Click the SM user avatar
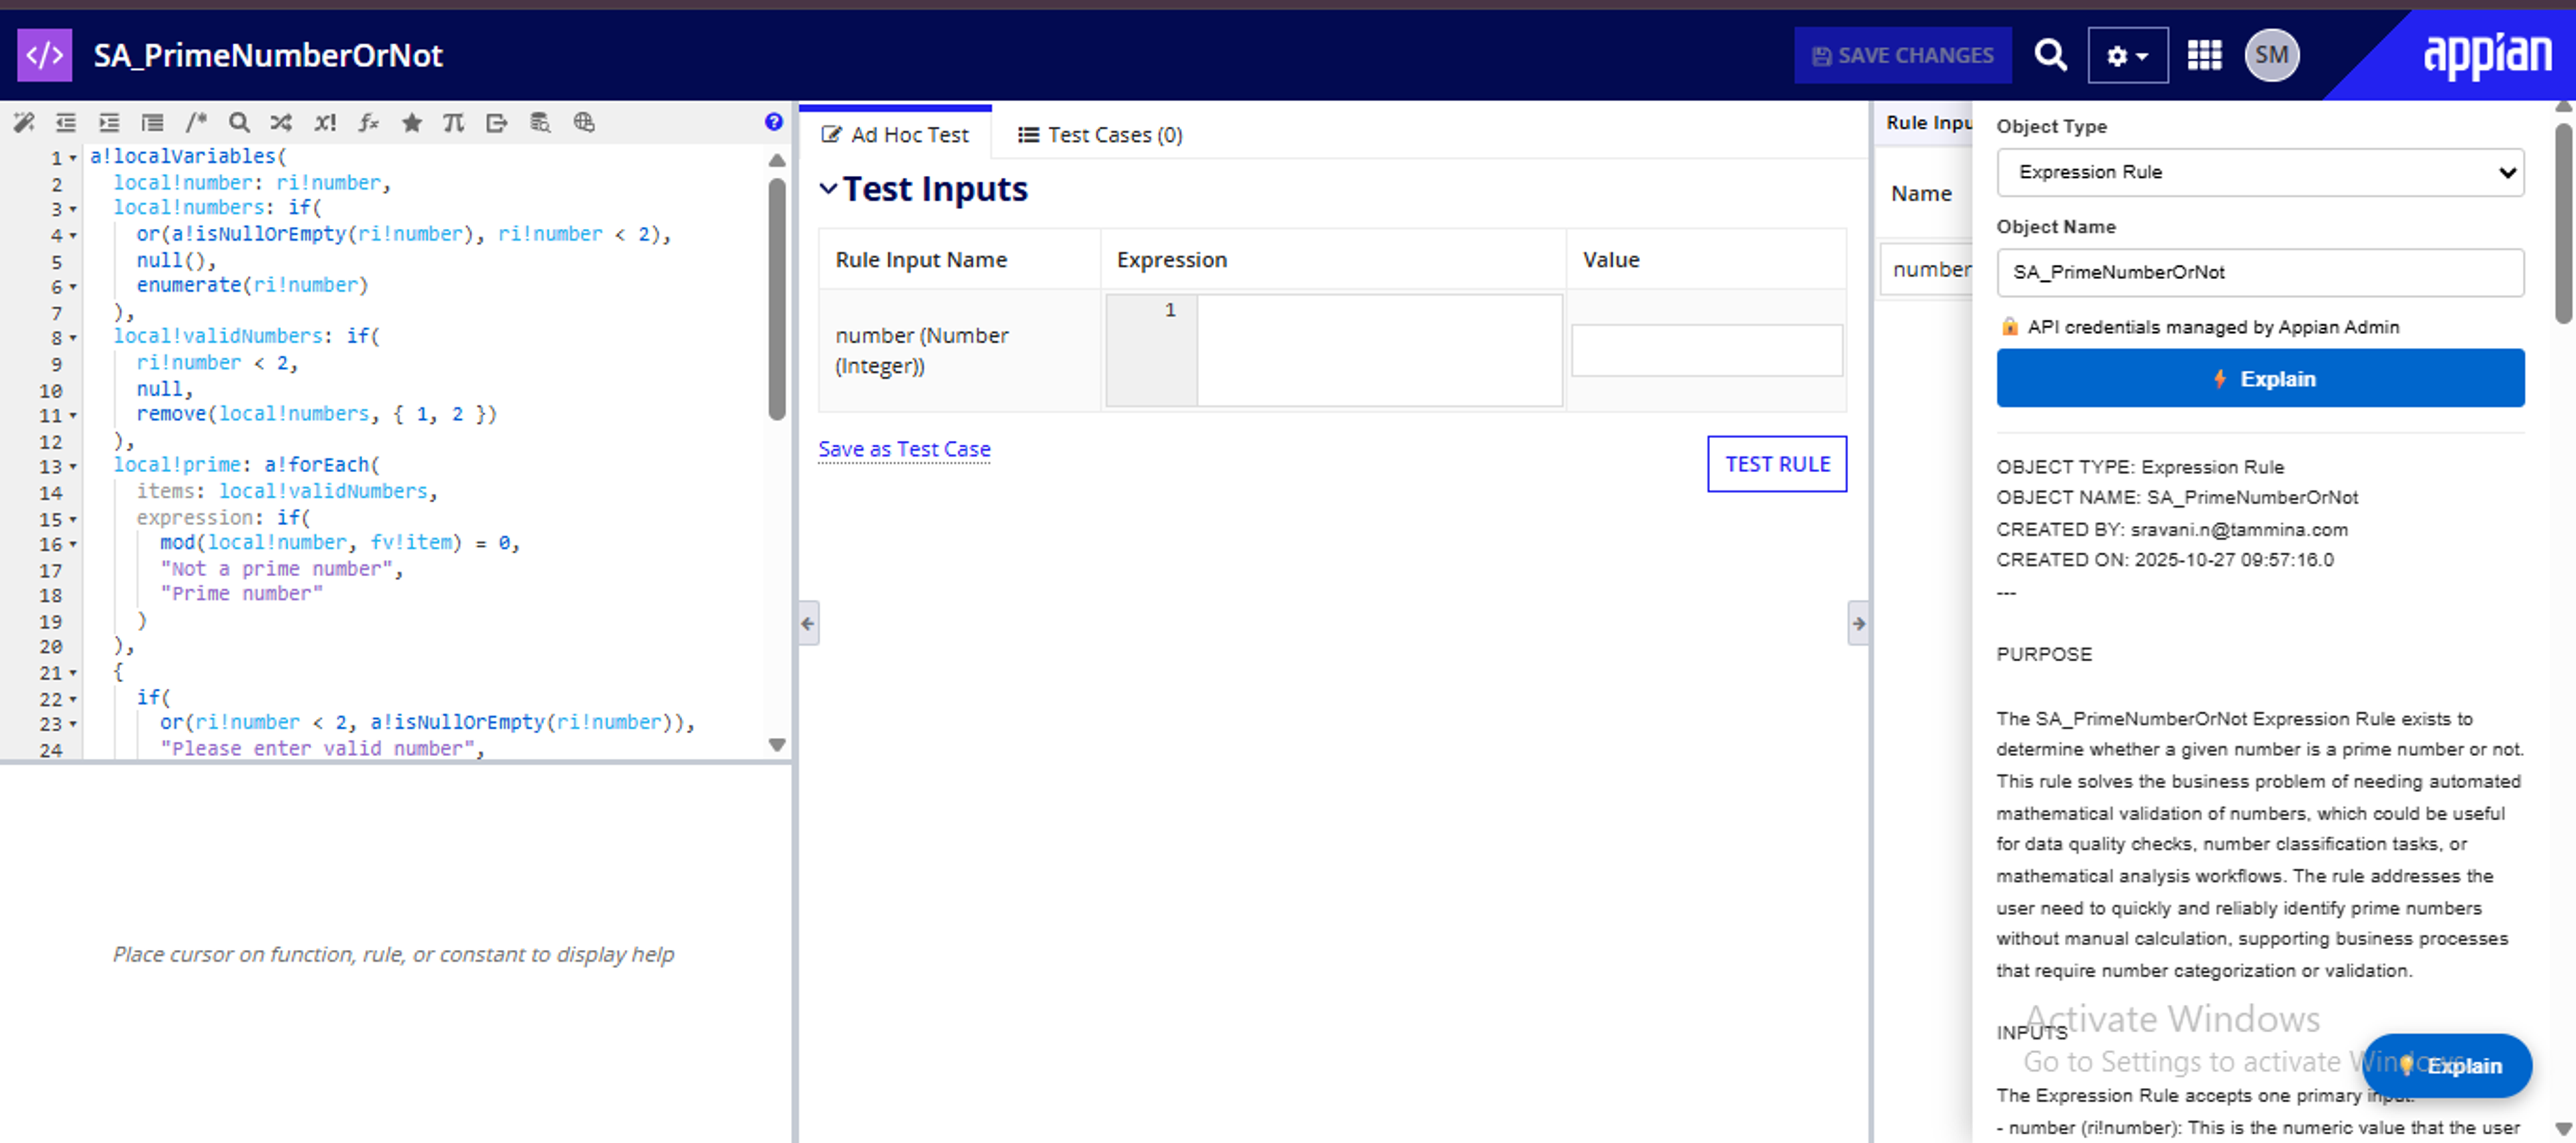The image size is (2576, 1143). [2271, 55]
